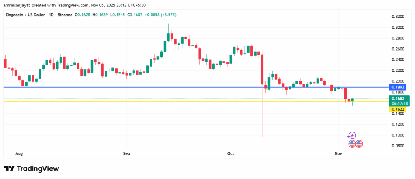Screen dimensions: 415x179
Task: Click the 0.0800 price scale label
Action: pyautogui.click(x=398, y=146)
